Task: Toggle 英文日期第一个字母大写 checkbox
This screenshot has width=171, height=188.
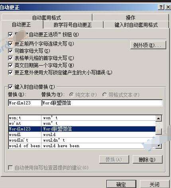Action: click(10, 65)
